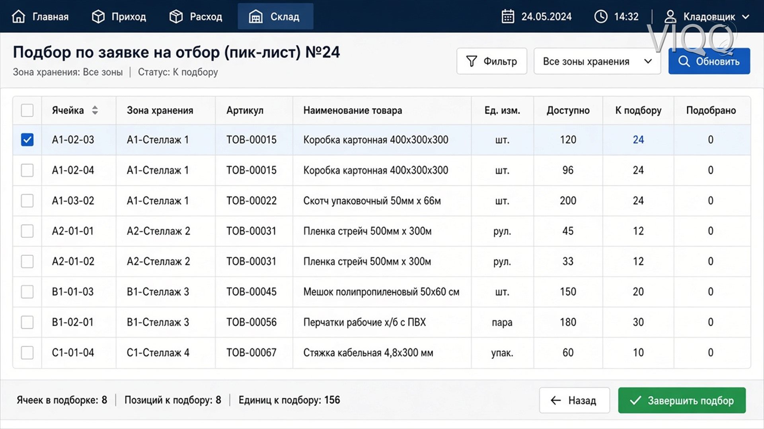This screenshot has width=764, height=429.
Task: Click article TOB-00045 in the table
Action: click(251, 292)
